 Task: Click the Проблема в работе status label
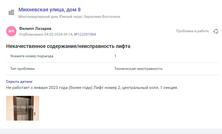pos(192,31)
